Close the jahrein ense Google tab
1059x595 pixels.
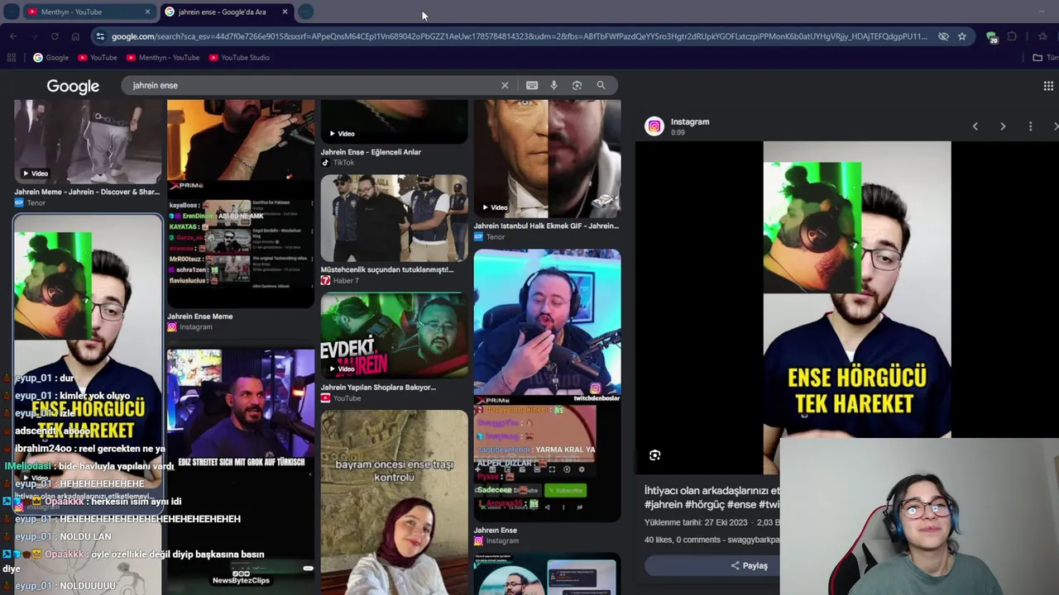pyautogui.click(x=285, y=12)
